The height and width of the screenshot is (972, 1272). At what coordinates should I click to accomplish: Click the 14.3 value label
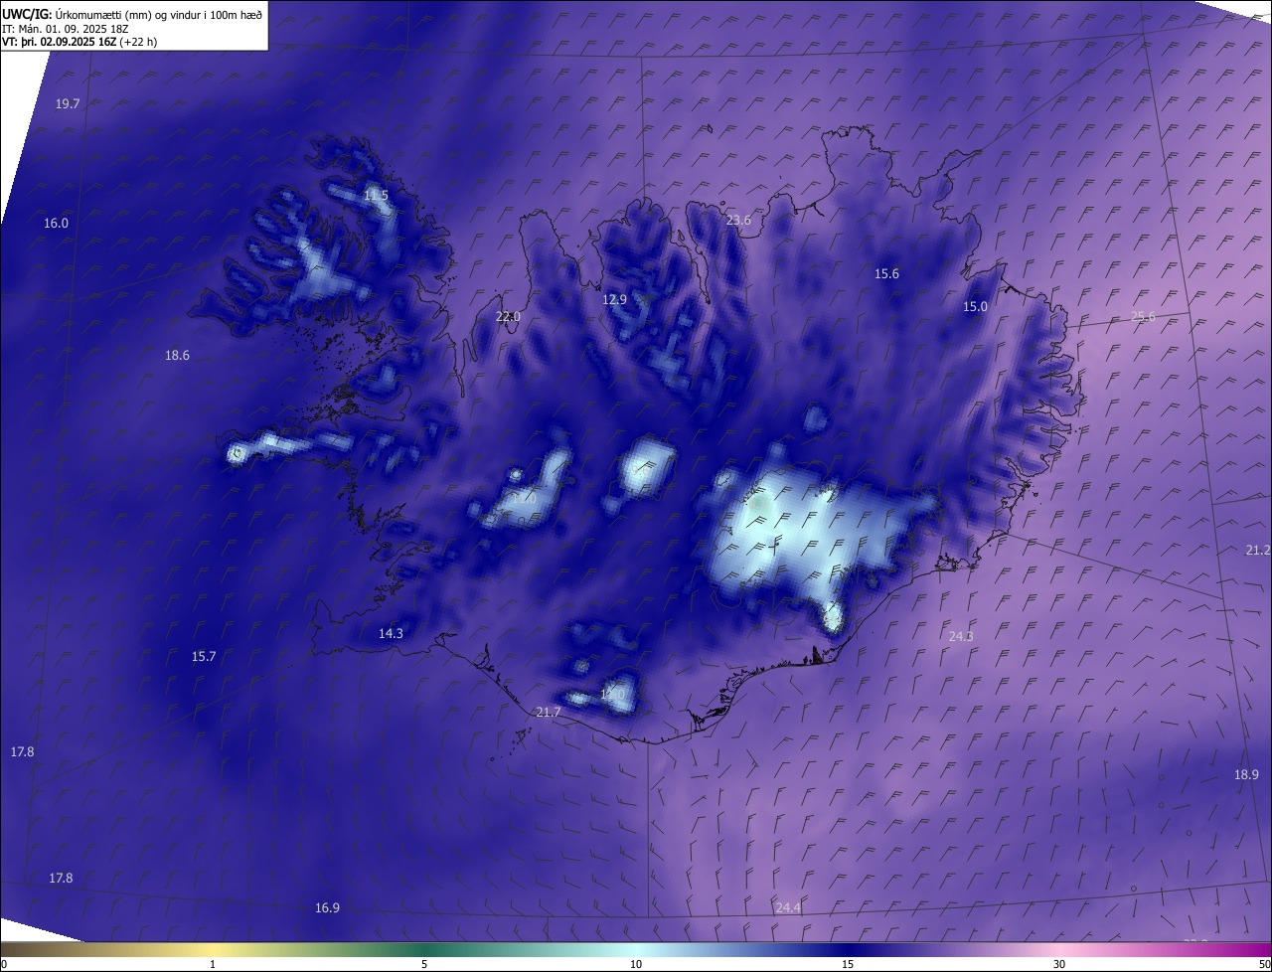pyautogui.click(x=391, y=633)
